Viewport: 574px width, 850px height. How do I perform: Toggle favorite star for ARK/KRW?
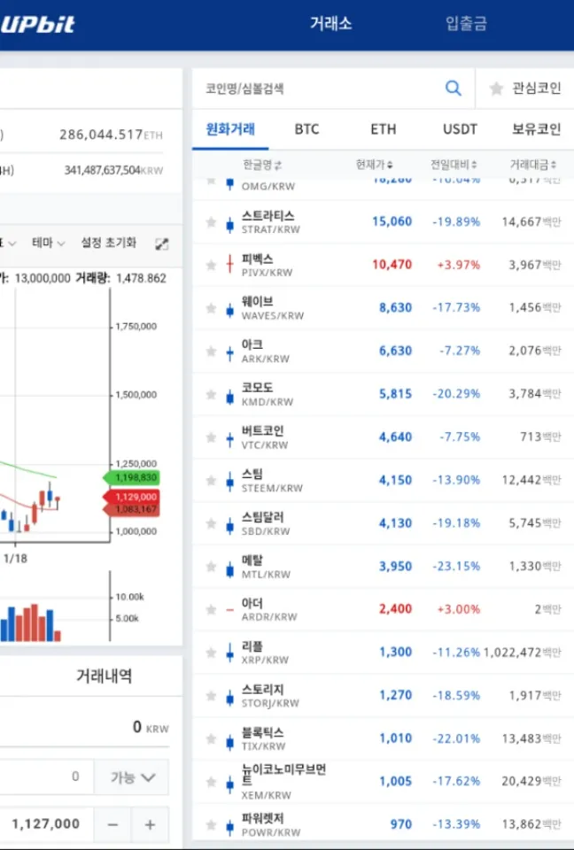click(x=211, y=352)
